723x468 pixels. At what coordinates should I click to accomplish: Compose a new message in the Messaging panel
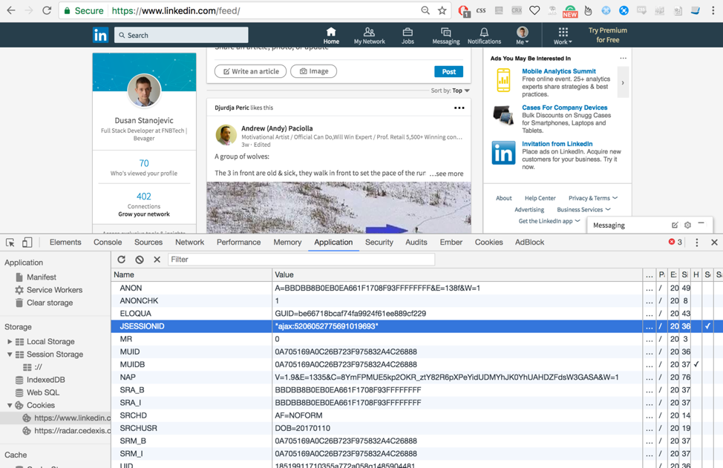click(675, 225)
